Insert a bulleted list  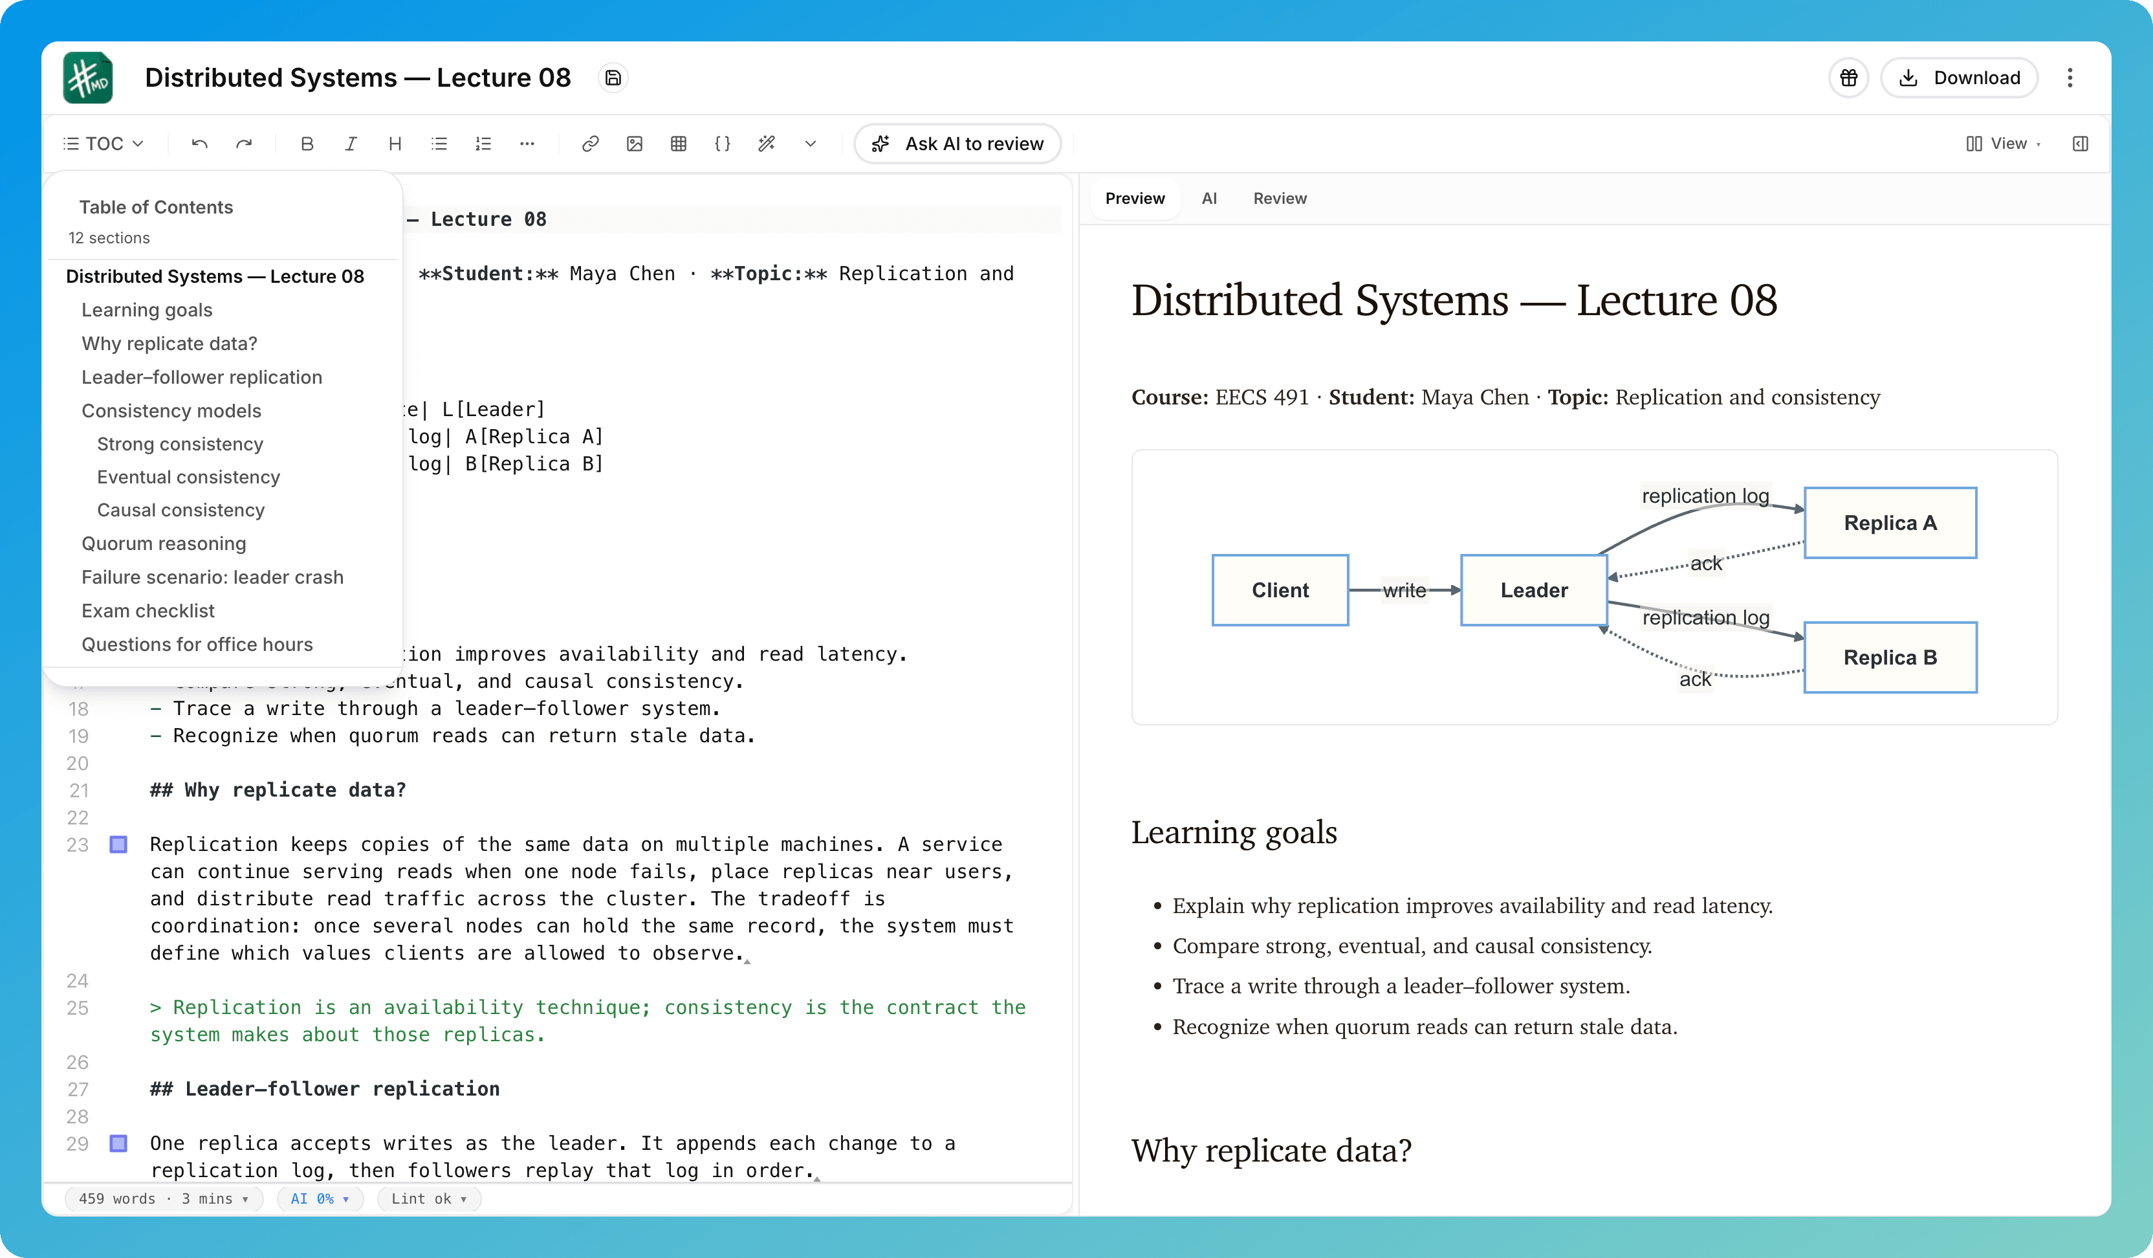coord(439,144)
